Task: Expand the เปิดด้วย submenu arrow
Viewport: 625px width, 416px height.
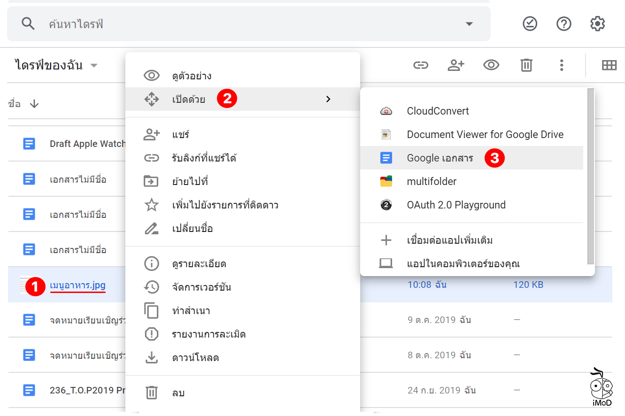Action: [x=328, y=99]
